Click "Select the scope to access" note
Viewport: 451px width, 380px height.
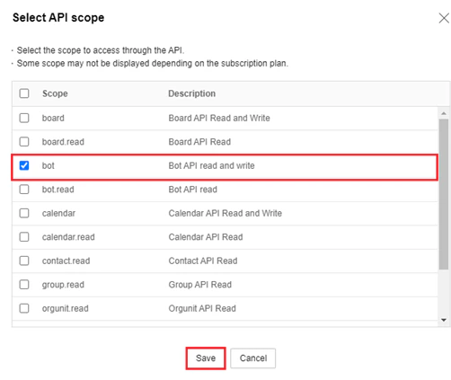tap(101, 50)
